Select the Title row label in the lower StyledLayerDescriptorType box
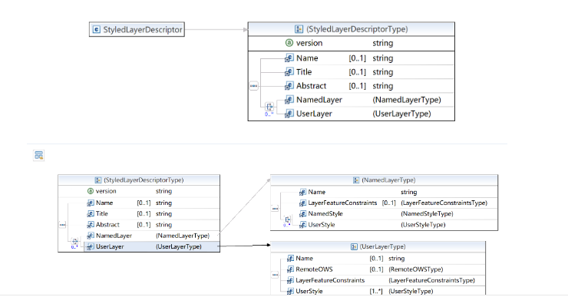The height and width of the screenshot is (297, 568). click(102, 213)
